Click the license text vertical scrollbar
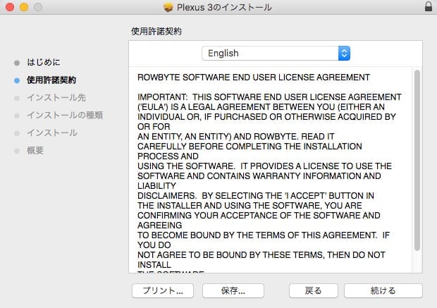 (417, 160)
